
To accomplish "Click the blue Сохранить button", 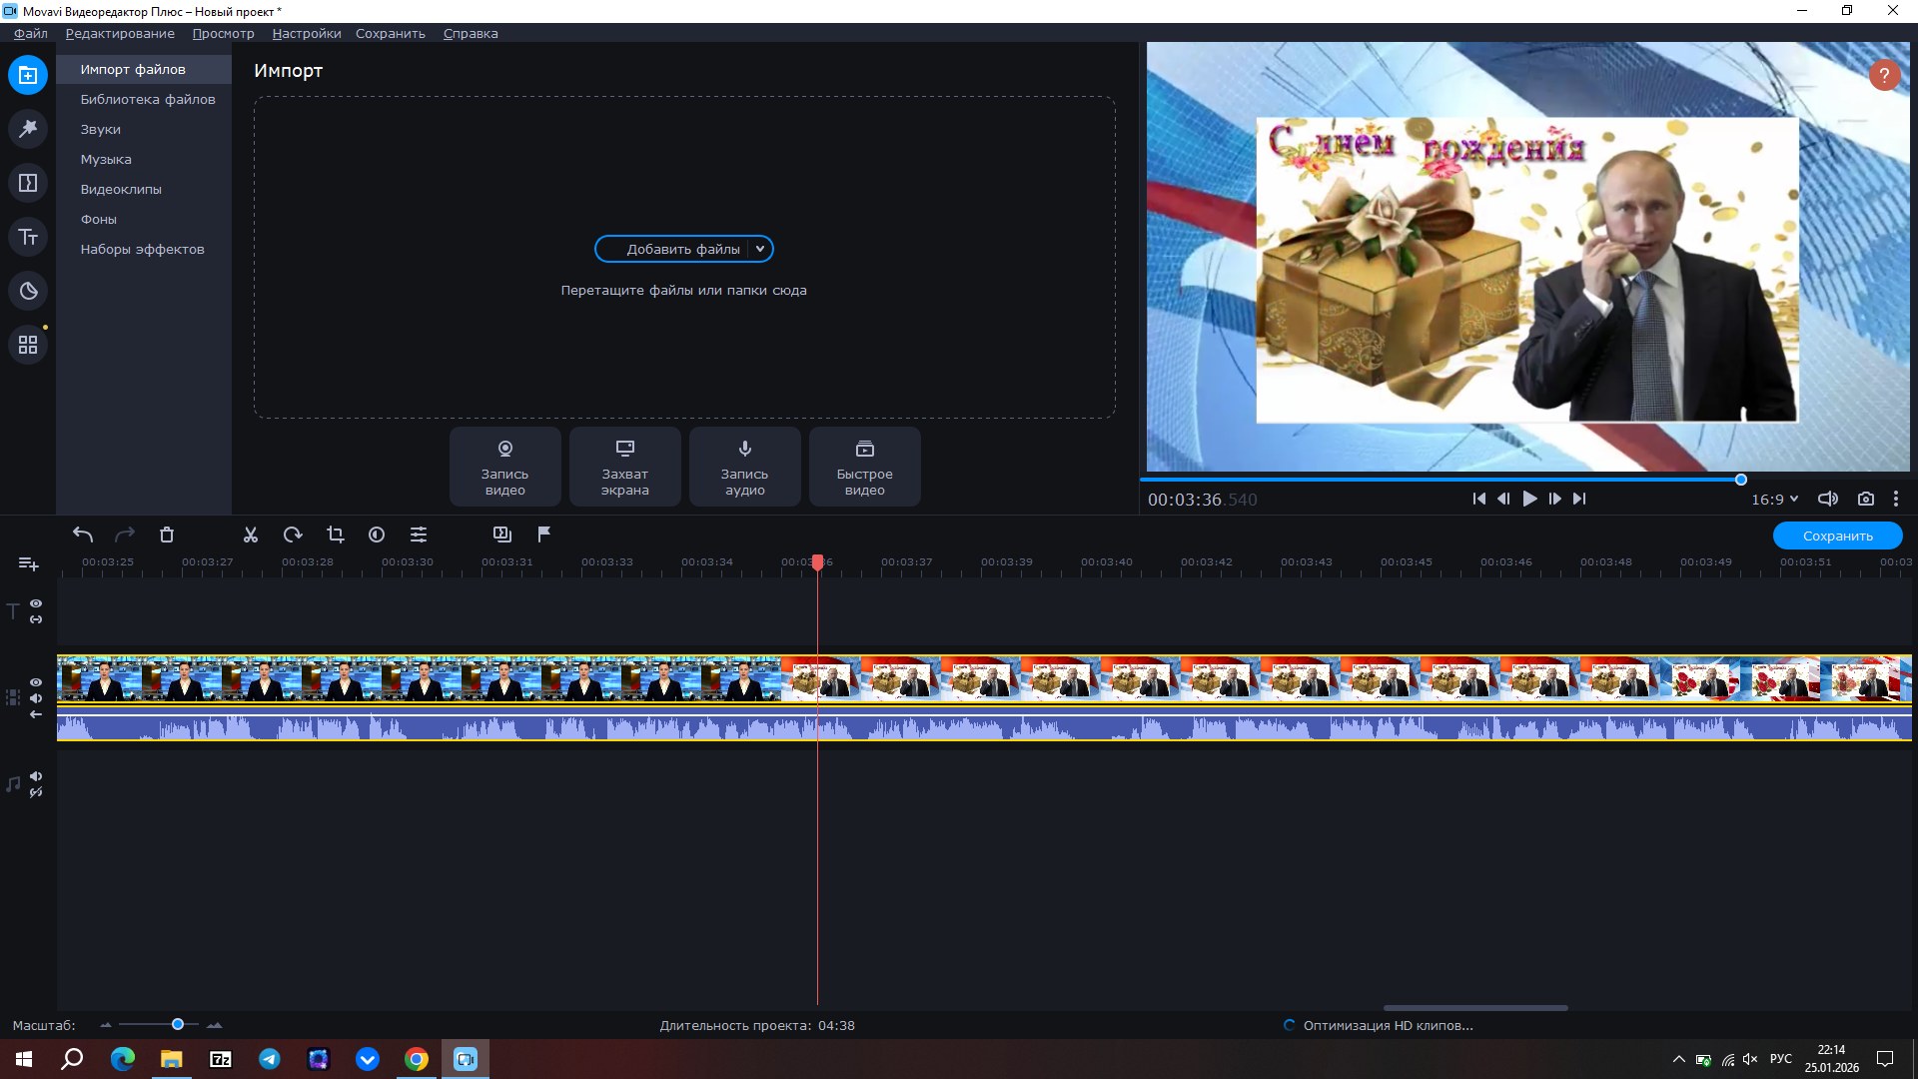I will tap(1837, 536).
